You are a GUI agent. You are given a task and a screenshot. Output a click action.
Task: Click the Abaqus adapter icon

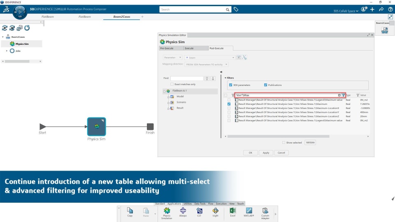[183, 212]
